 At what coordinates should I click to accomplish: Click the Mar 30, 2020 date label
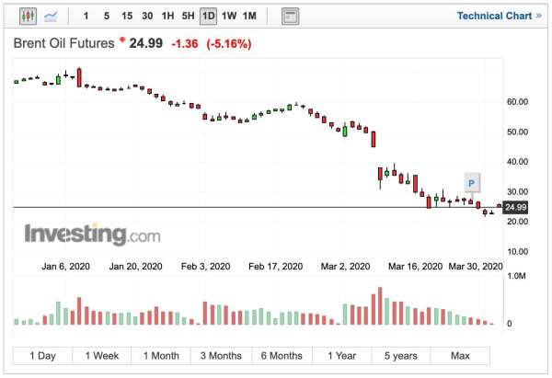(476, 267)
